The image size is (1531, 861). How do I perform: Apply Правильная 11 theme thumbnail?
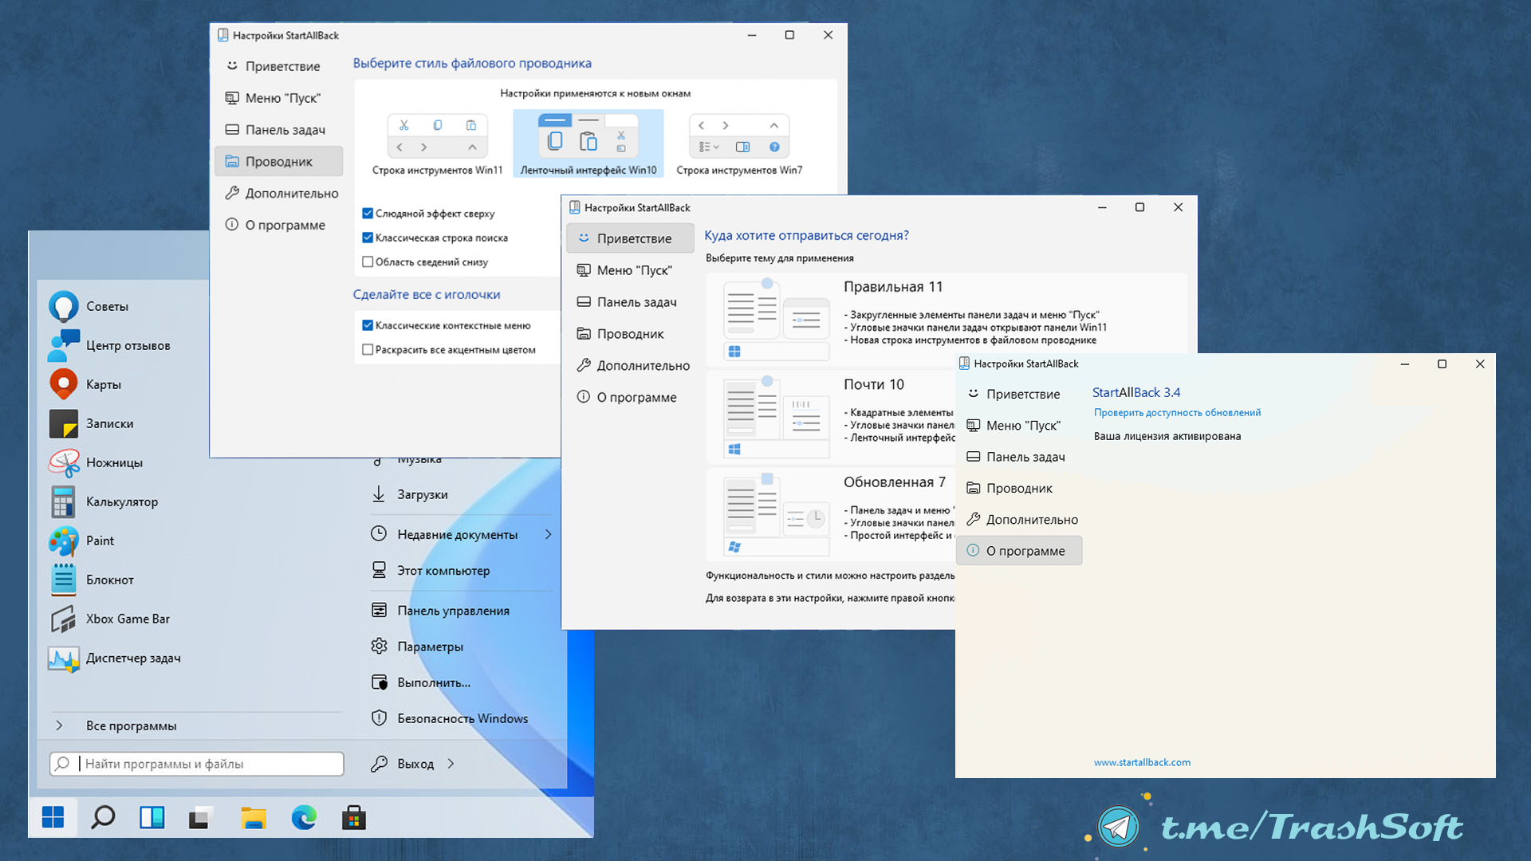point(777,319)
